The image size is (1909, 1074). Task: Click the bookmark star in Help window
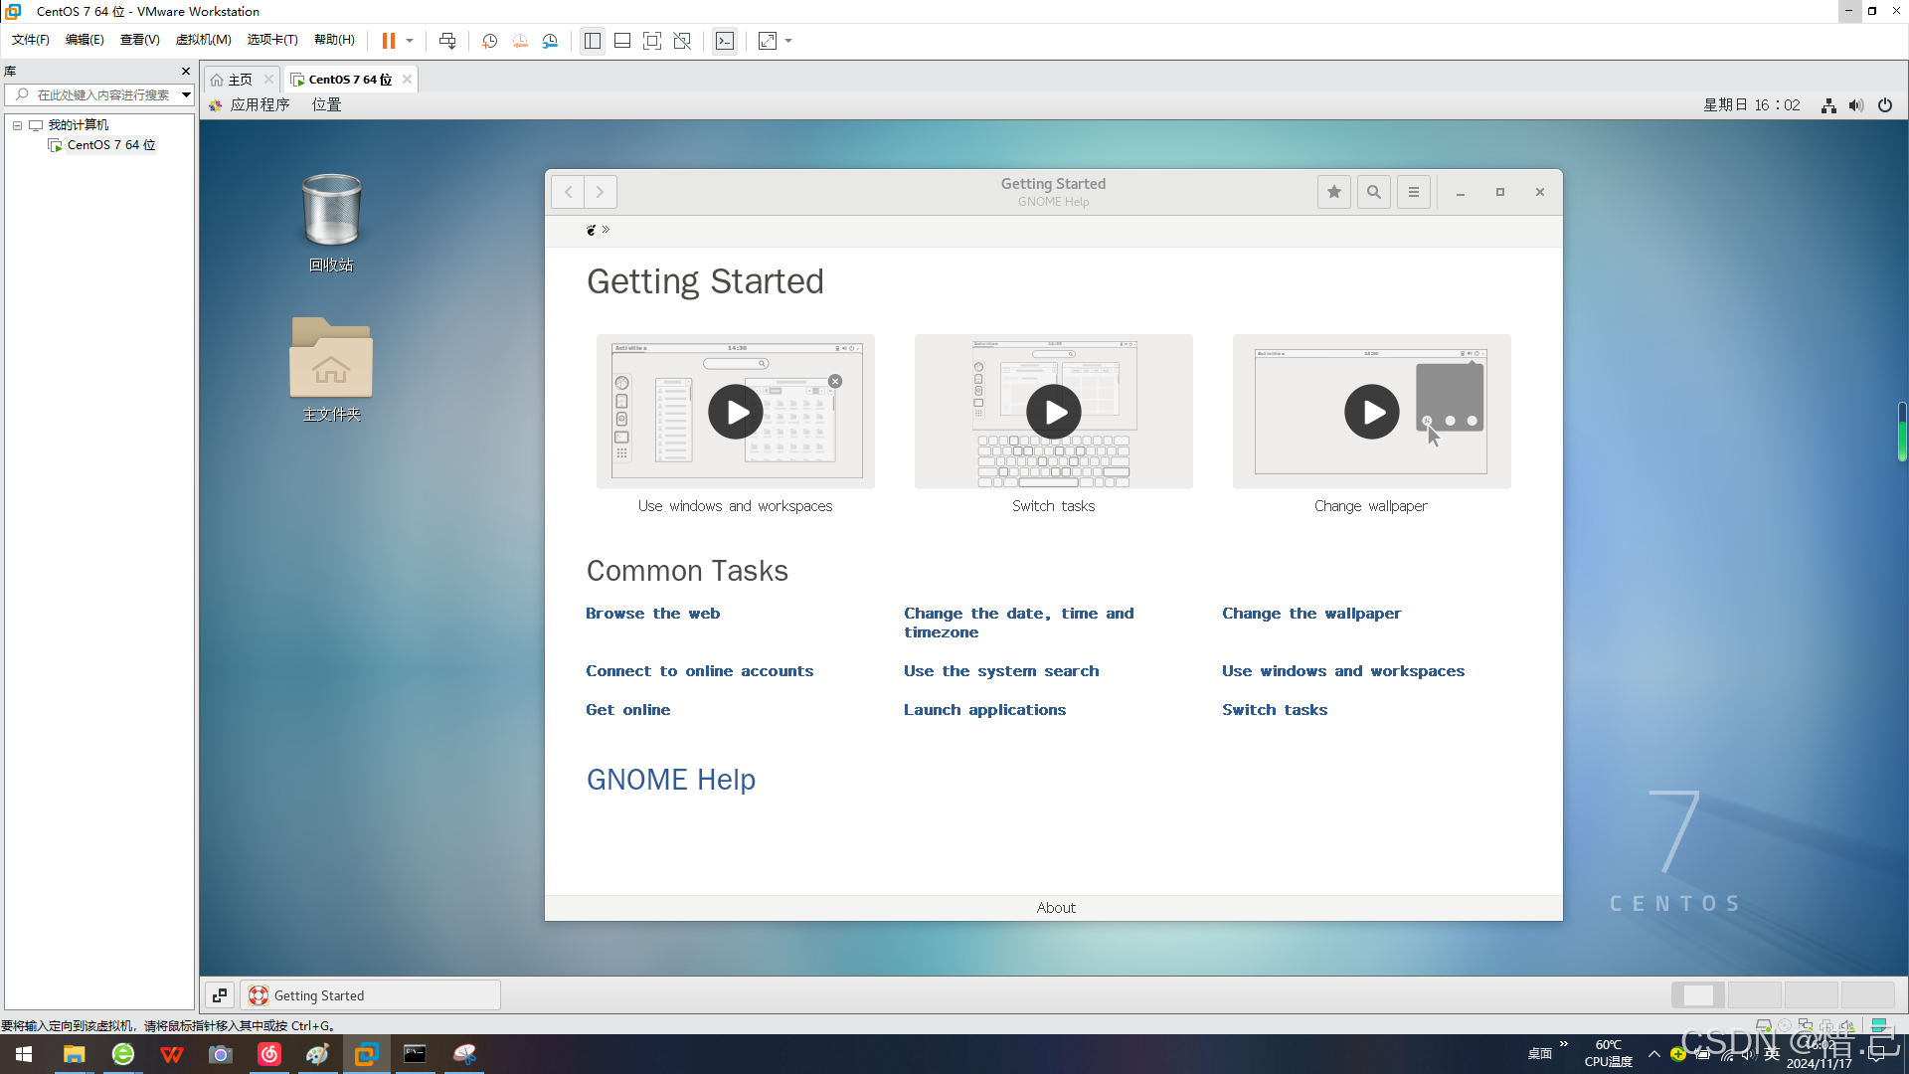pyautogui.click(x=1334, y=192)
